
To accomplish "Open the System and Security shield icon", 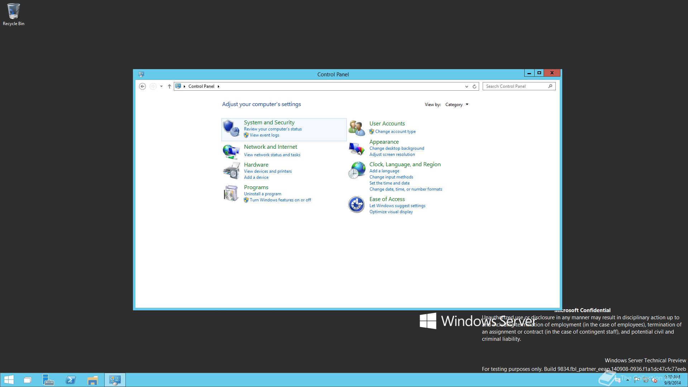I will point(231,128).
